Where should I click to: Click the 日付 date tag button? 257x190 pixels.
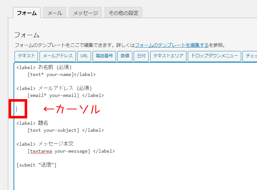(x=141, y=56)
